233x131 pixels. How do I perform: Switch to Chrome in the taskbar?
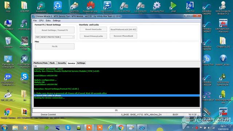(x=121, y=128)
